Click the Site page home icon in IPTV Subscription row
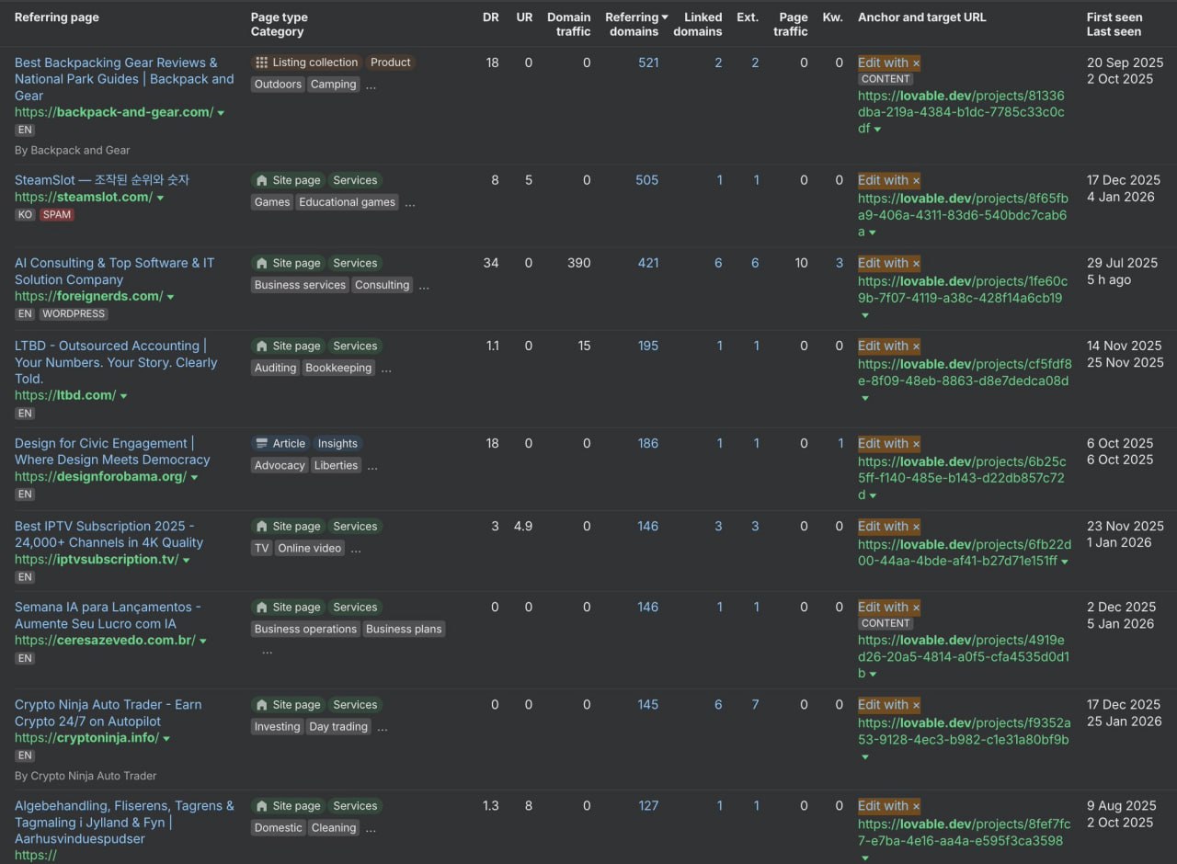The width and height of the screenshot is (1177, 864). [x=262, y=526]
